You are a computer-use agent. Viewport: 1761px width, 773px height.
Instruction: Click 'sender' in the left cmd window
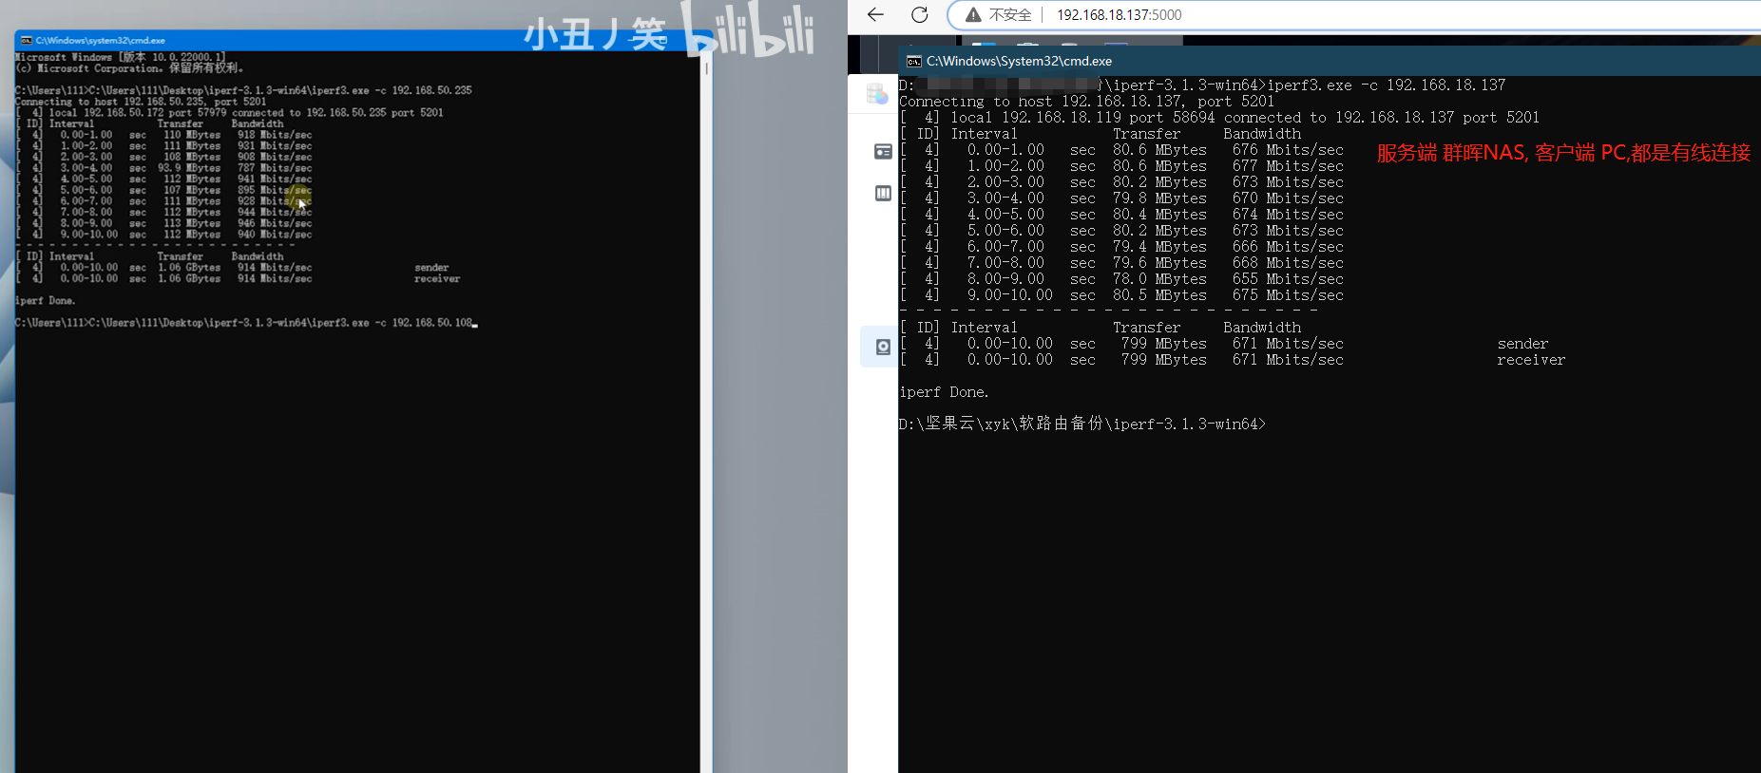[x=431, y=268]
